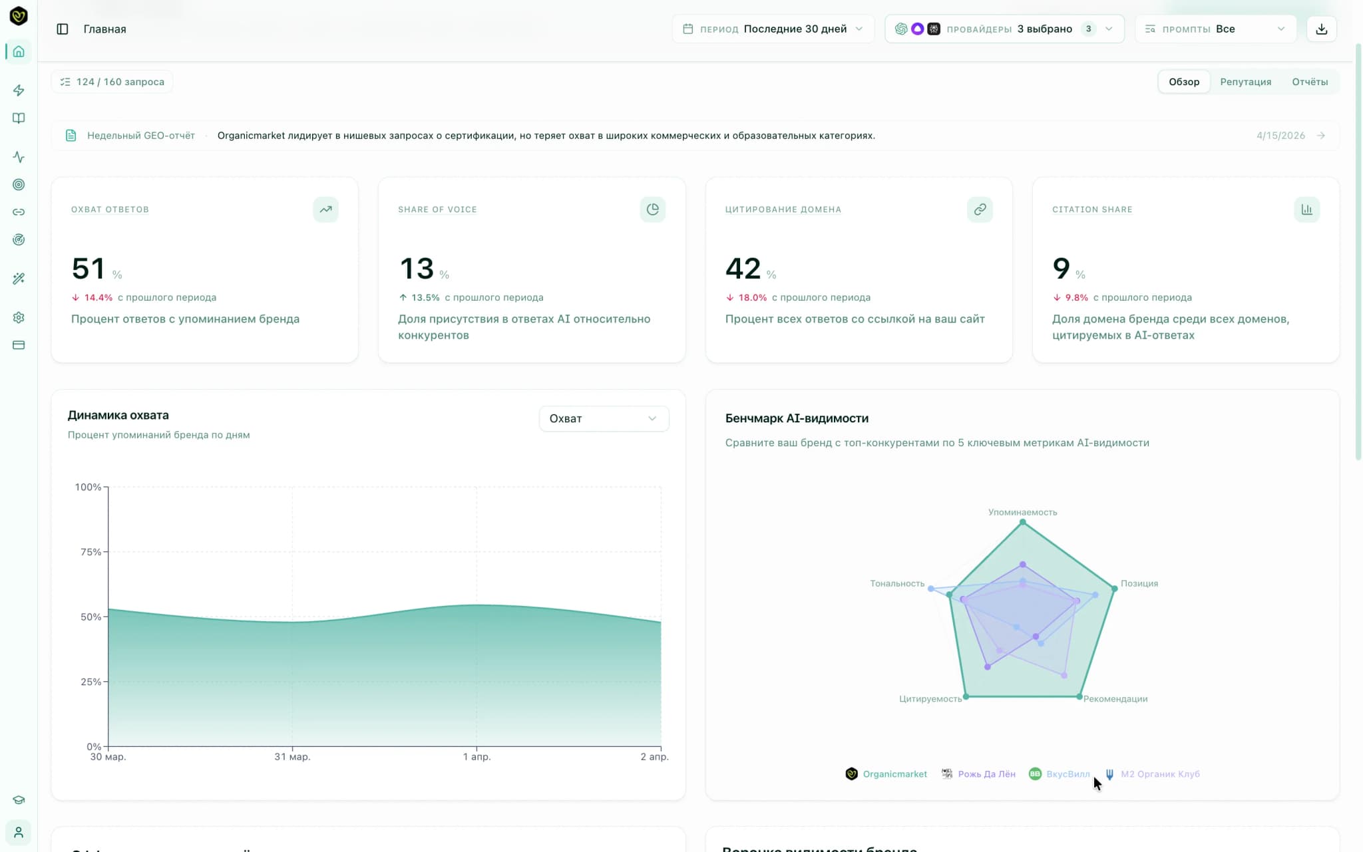
Task: Click pie icon on Share of Voice card
Action: click(x=652, y=210)
